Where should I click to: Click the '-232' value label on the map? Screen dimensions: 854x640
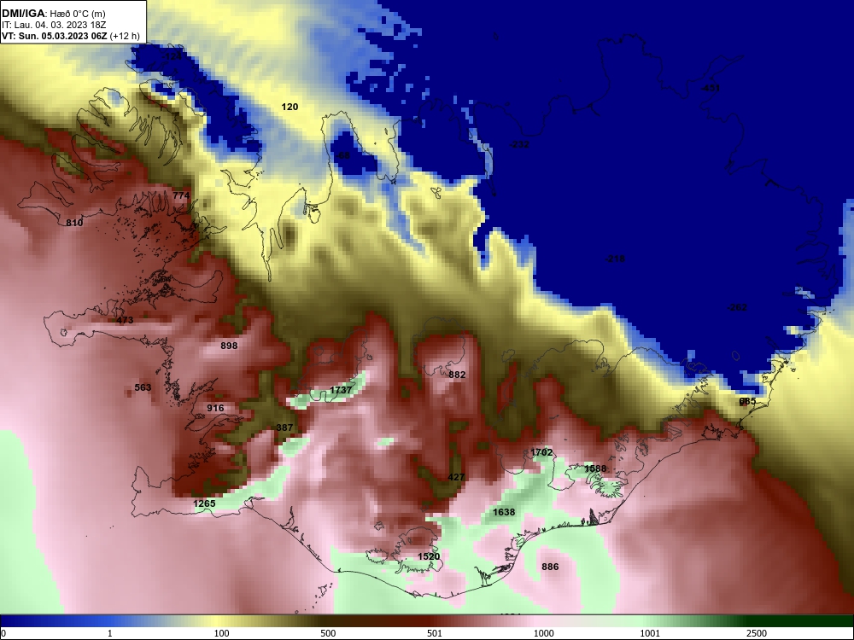click(519, 144)
